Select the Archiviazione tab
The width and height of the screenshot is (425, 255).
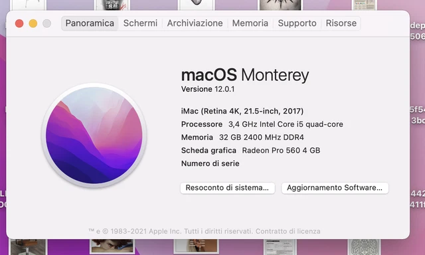[195, 23]
